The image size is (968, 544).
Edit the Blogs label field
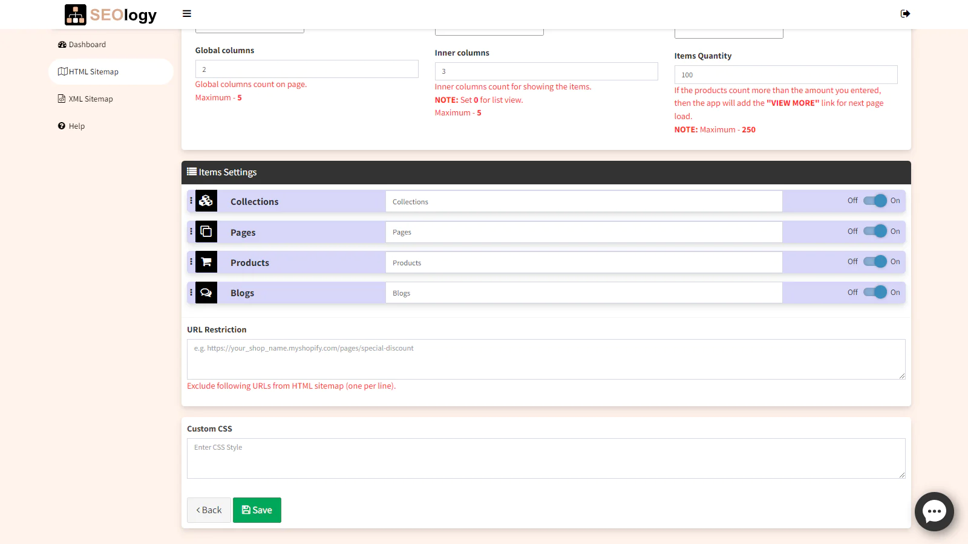click(584, 293)
